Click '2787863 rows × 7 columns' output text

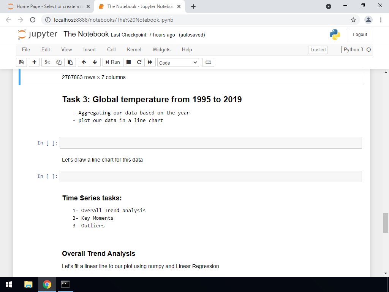coord(94,77)
